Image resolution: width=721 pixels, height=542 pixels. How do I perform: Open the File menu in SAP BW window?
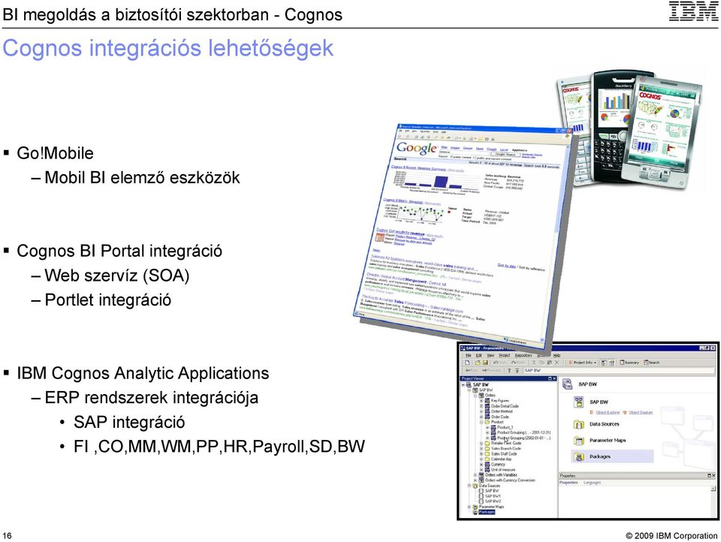click(x=468, y=355)
